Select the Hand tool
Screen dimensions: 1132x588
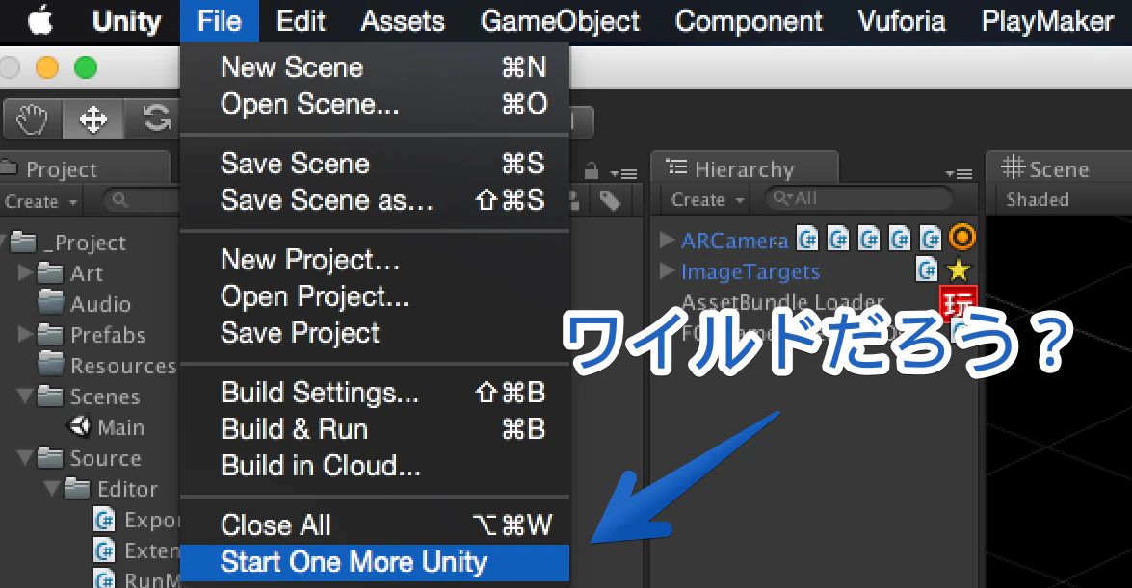point(33,118)
